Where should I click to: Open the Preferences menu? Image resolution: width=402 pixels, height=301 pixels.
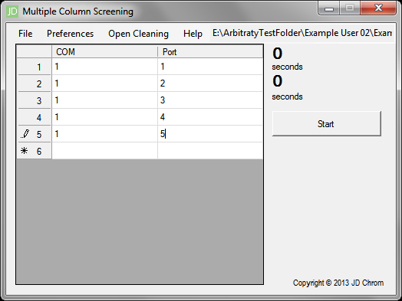pos(71,34)
